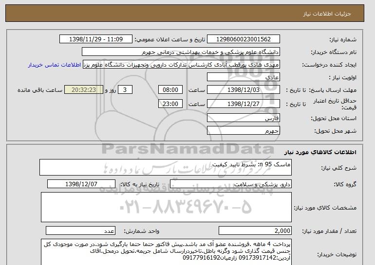Image resolution: width=375 pixels, height=265 pixels.
Task: Click the validity time field 23:00
Action: [x=170, y=104]
